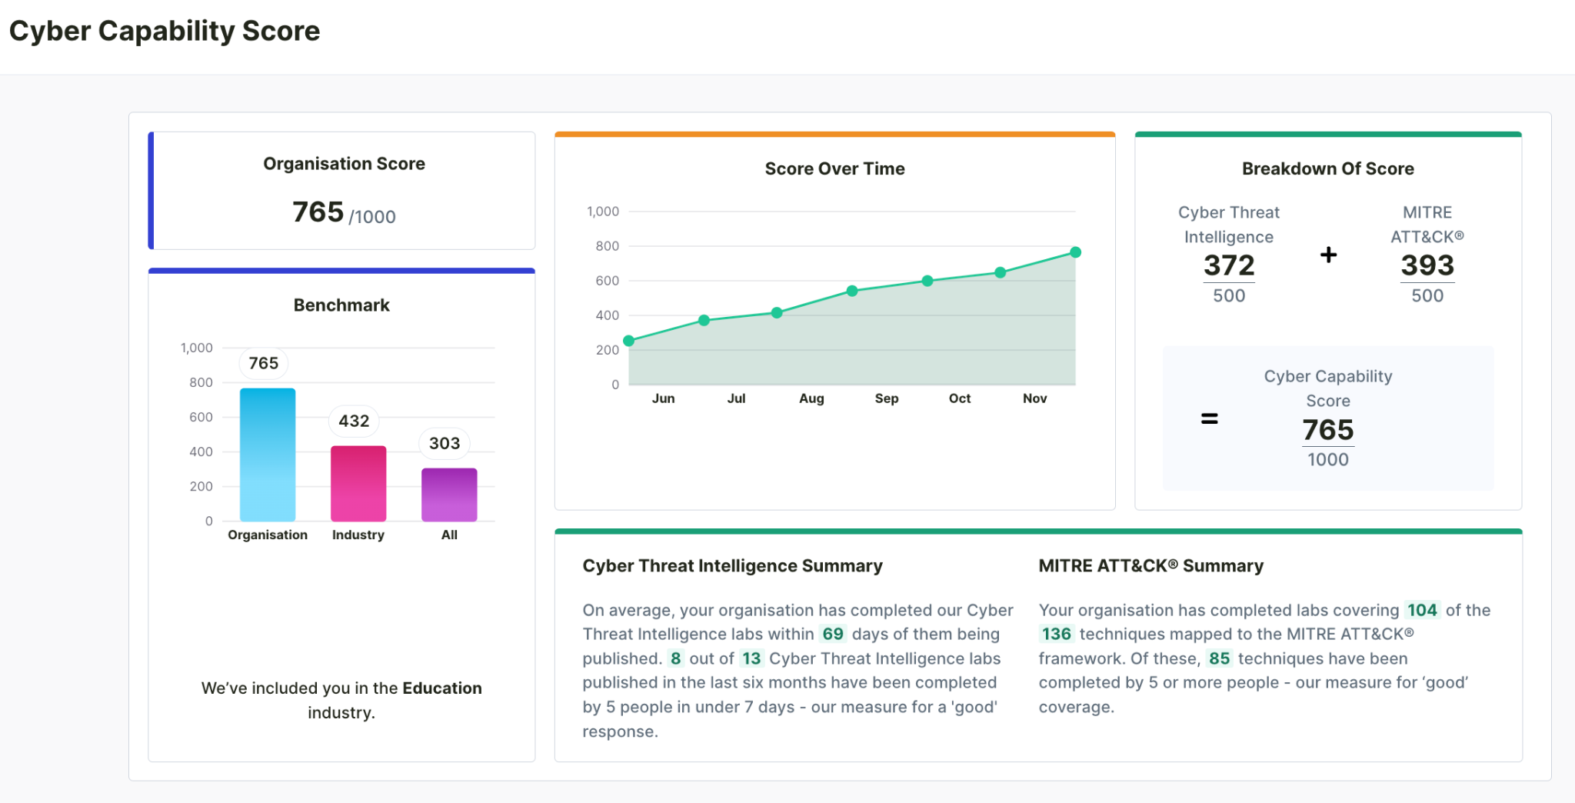Click the Organisation Score 765 value
Screen dimensions: 1575x803
point(318,212)
